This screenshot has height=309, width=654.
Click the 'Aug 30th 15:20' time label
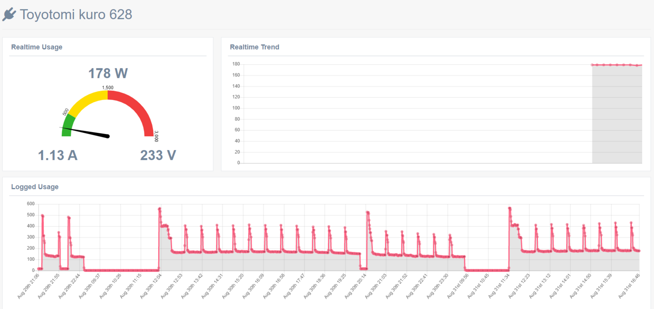pos(233,286)
